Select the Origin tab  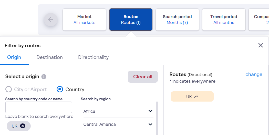[x=14, y=57]
